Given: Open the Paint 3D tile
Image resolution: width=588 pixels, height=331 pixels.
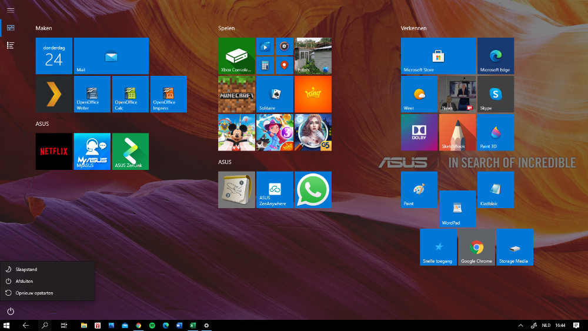Looking at the screenshot, I should tap(495, 132).
